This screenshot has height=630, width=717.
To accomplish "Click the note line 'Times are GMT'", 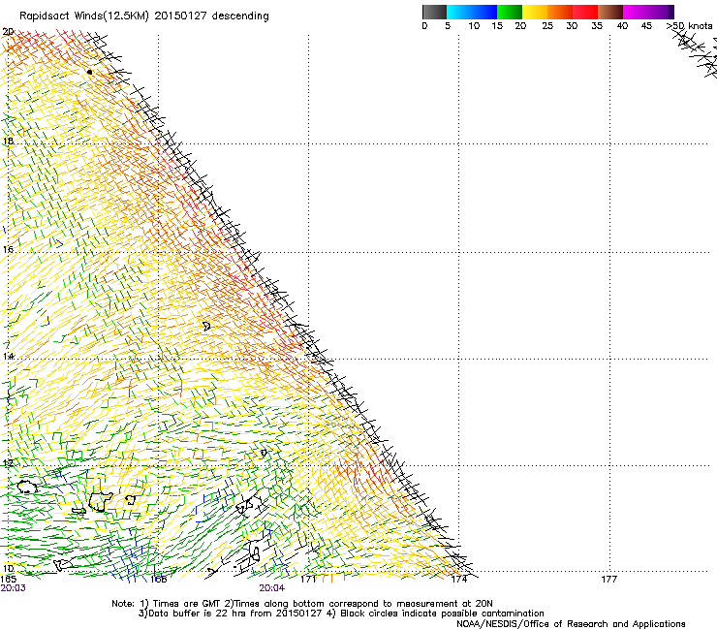I will pyautogui.click(x=186, y=604).
